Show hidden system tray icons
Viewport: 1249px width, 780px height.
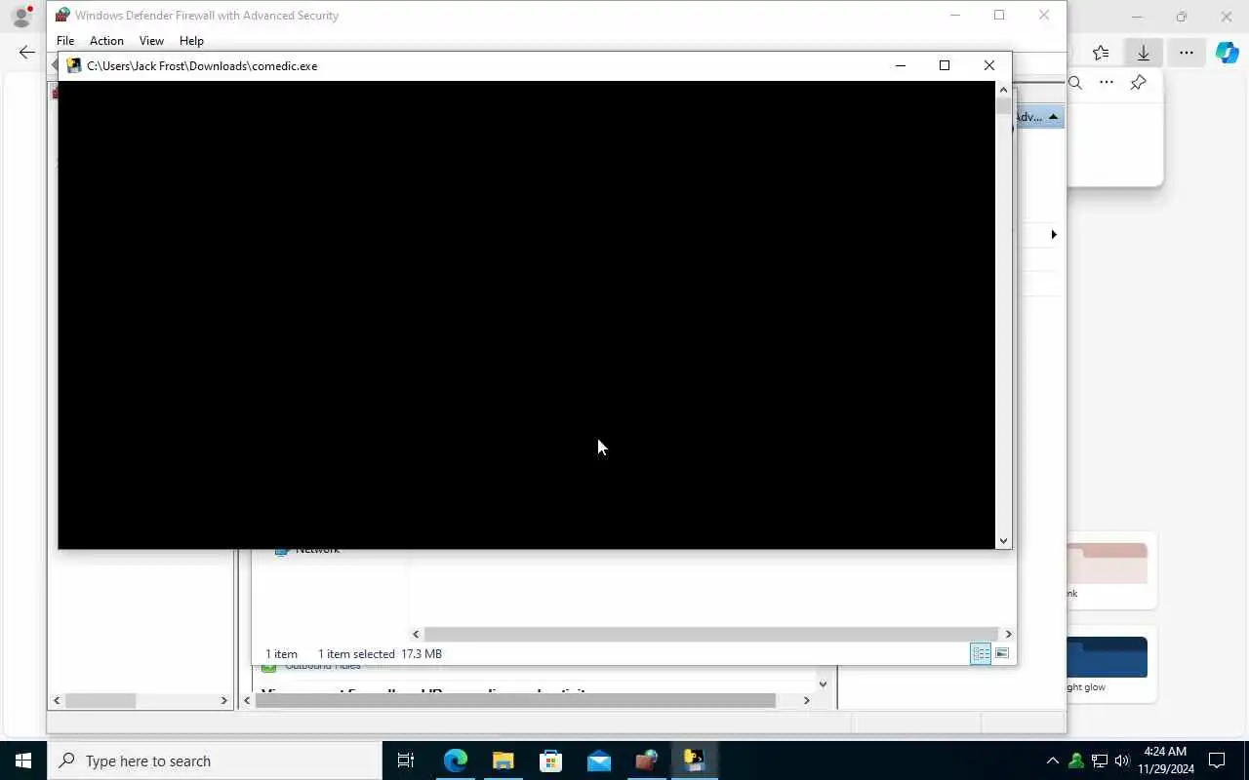[1052, 760]
